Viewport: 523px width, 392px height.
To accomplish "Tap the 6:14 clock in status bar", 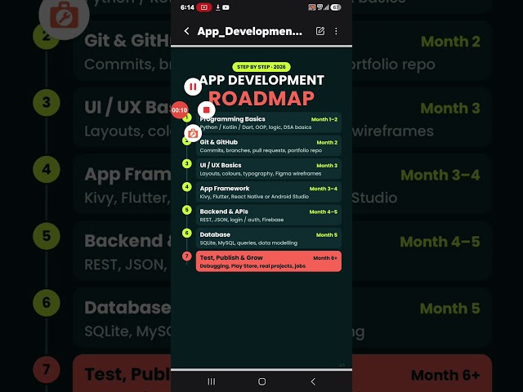I will 187,7.
